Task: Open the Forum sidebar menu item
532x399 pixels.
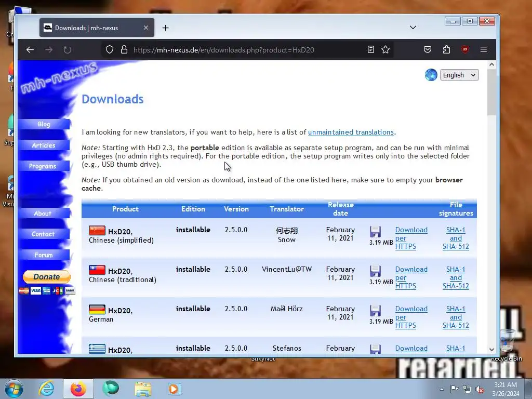Action: (x=44, y=255)
